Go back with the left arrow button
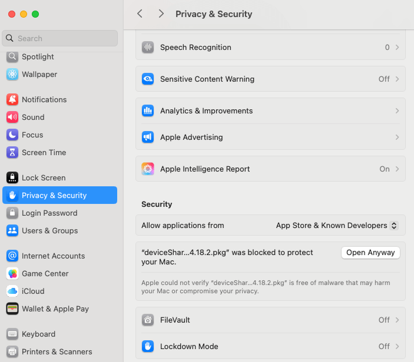Viewport: 414px width, 362px height. tap(140, 14)
